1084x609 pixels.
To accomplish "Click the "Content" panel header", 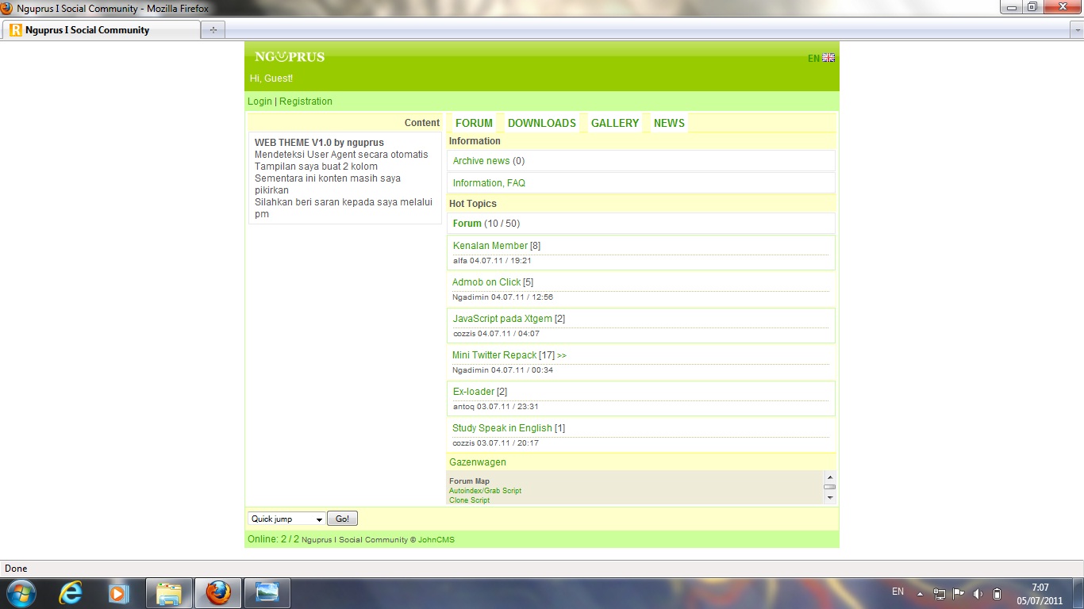I will (422, 123).
